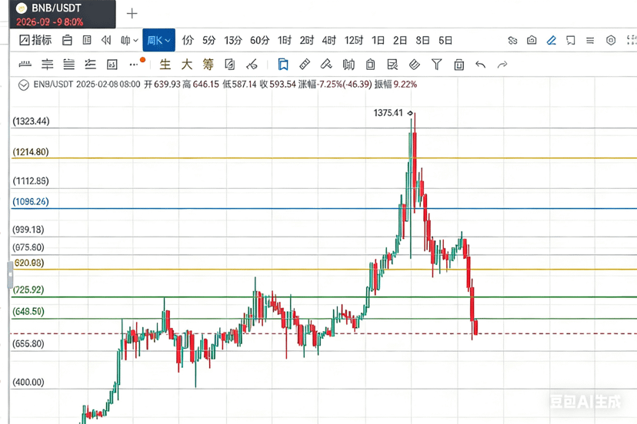The height and width of the screenshot is (424, 637).
Task: Select the eraser tool icon
Action: tap(326, 64)
